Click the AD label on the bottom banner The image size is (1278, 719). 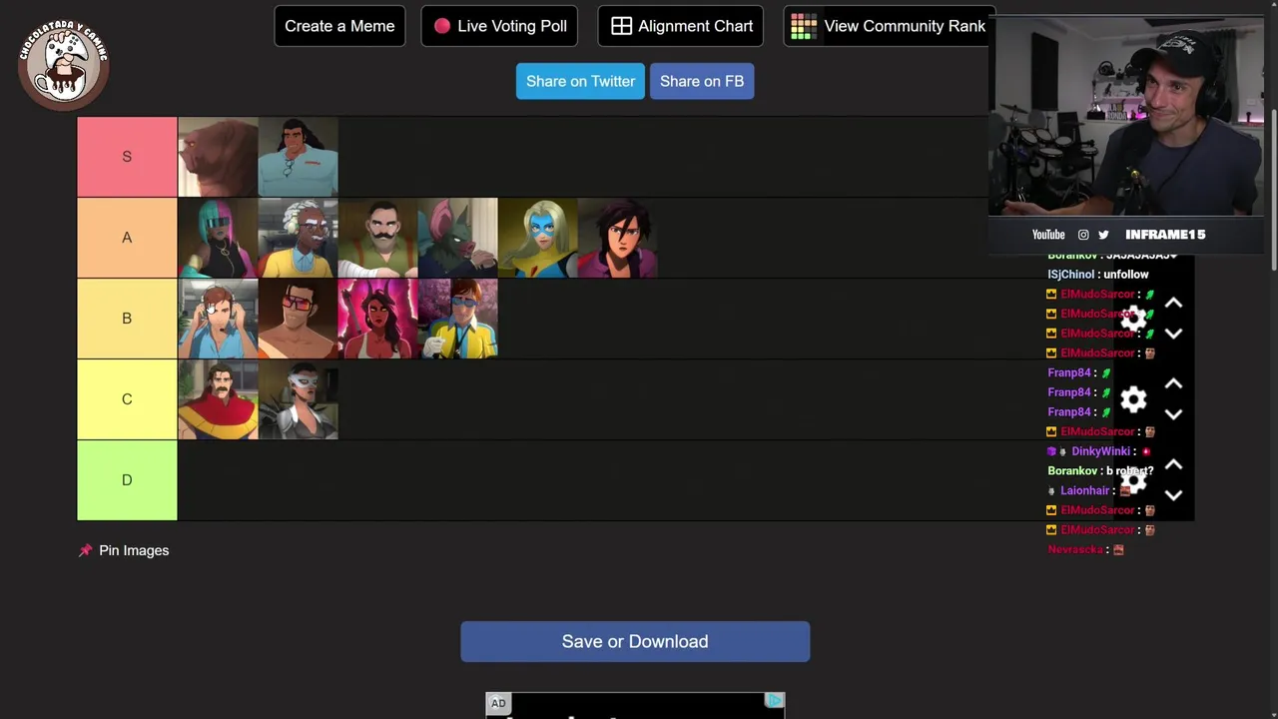[498, 703]
